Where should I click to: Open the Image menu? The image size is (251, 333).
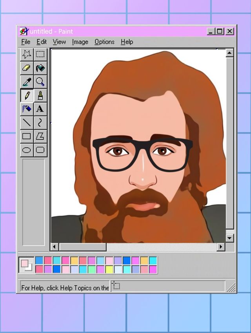[80, 42]
